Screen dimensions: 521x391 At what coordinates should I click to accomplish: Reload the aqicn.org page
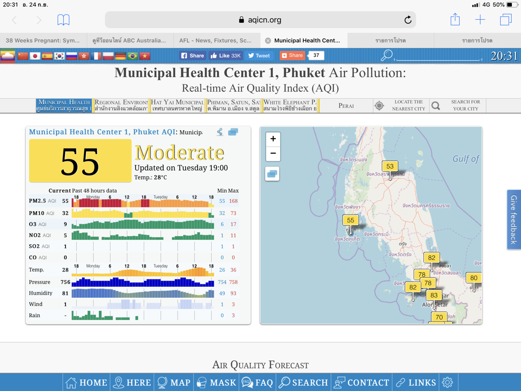tap(408, 20)
